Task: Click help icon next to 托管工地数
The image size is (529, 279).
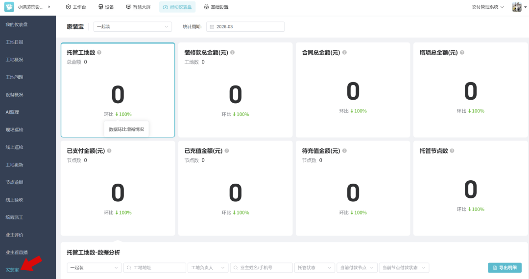Action: 99,52
